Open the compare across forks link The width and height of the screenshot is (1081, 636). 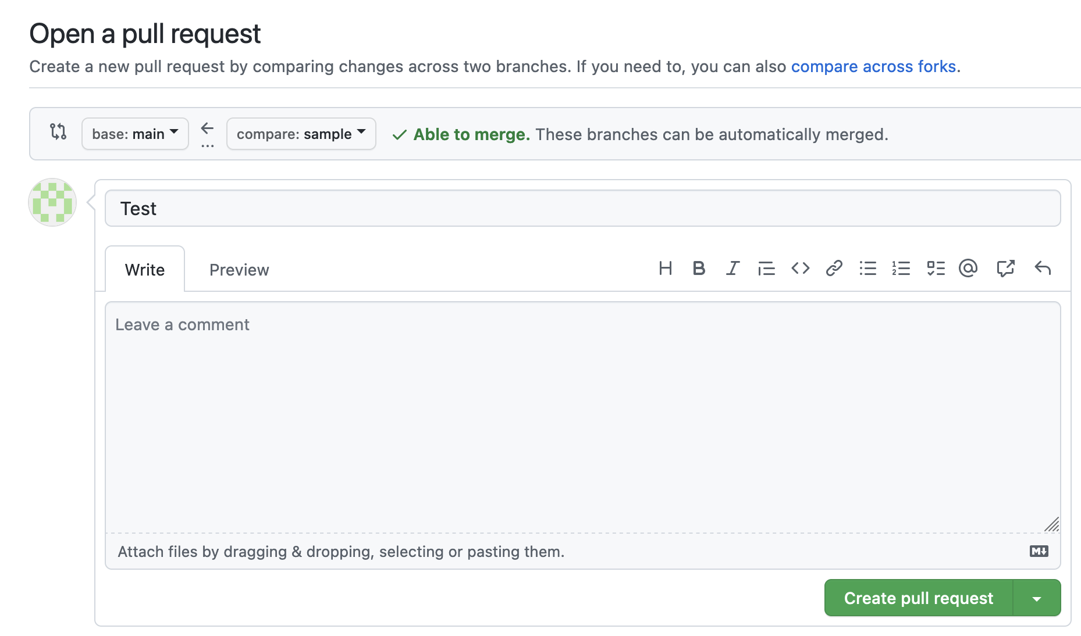coord(873,66)
